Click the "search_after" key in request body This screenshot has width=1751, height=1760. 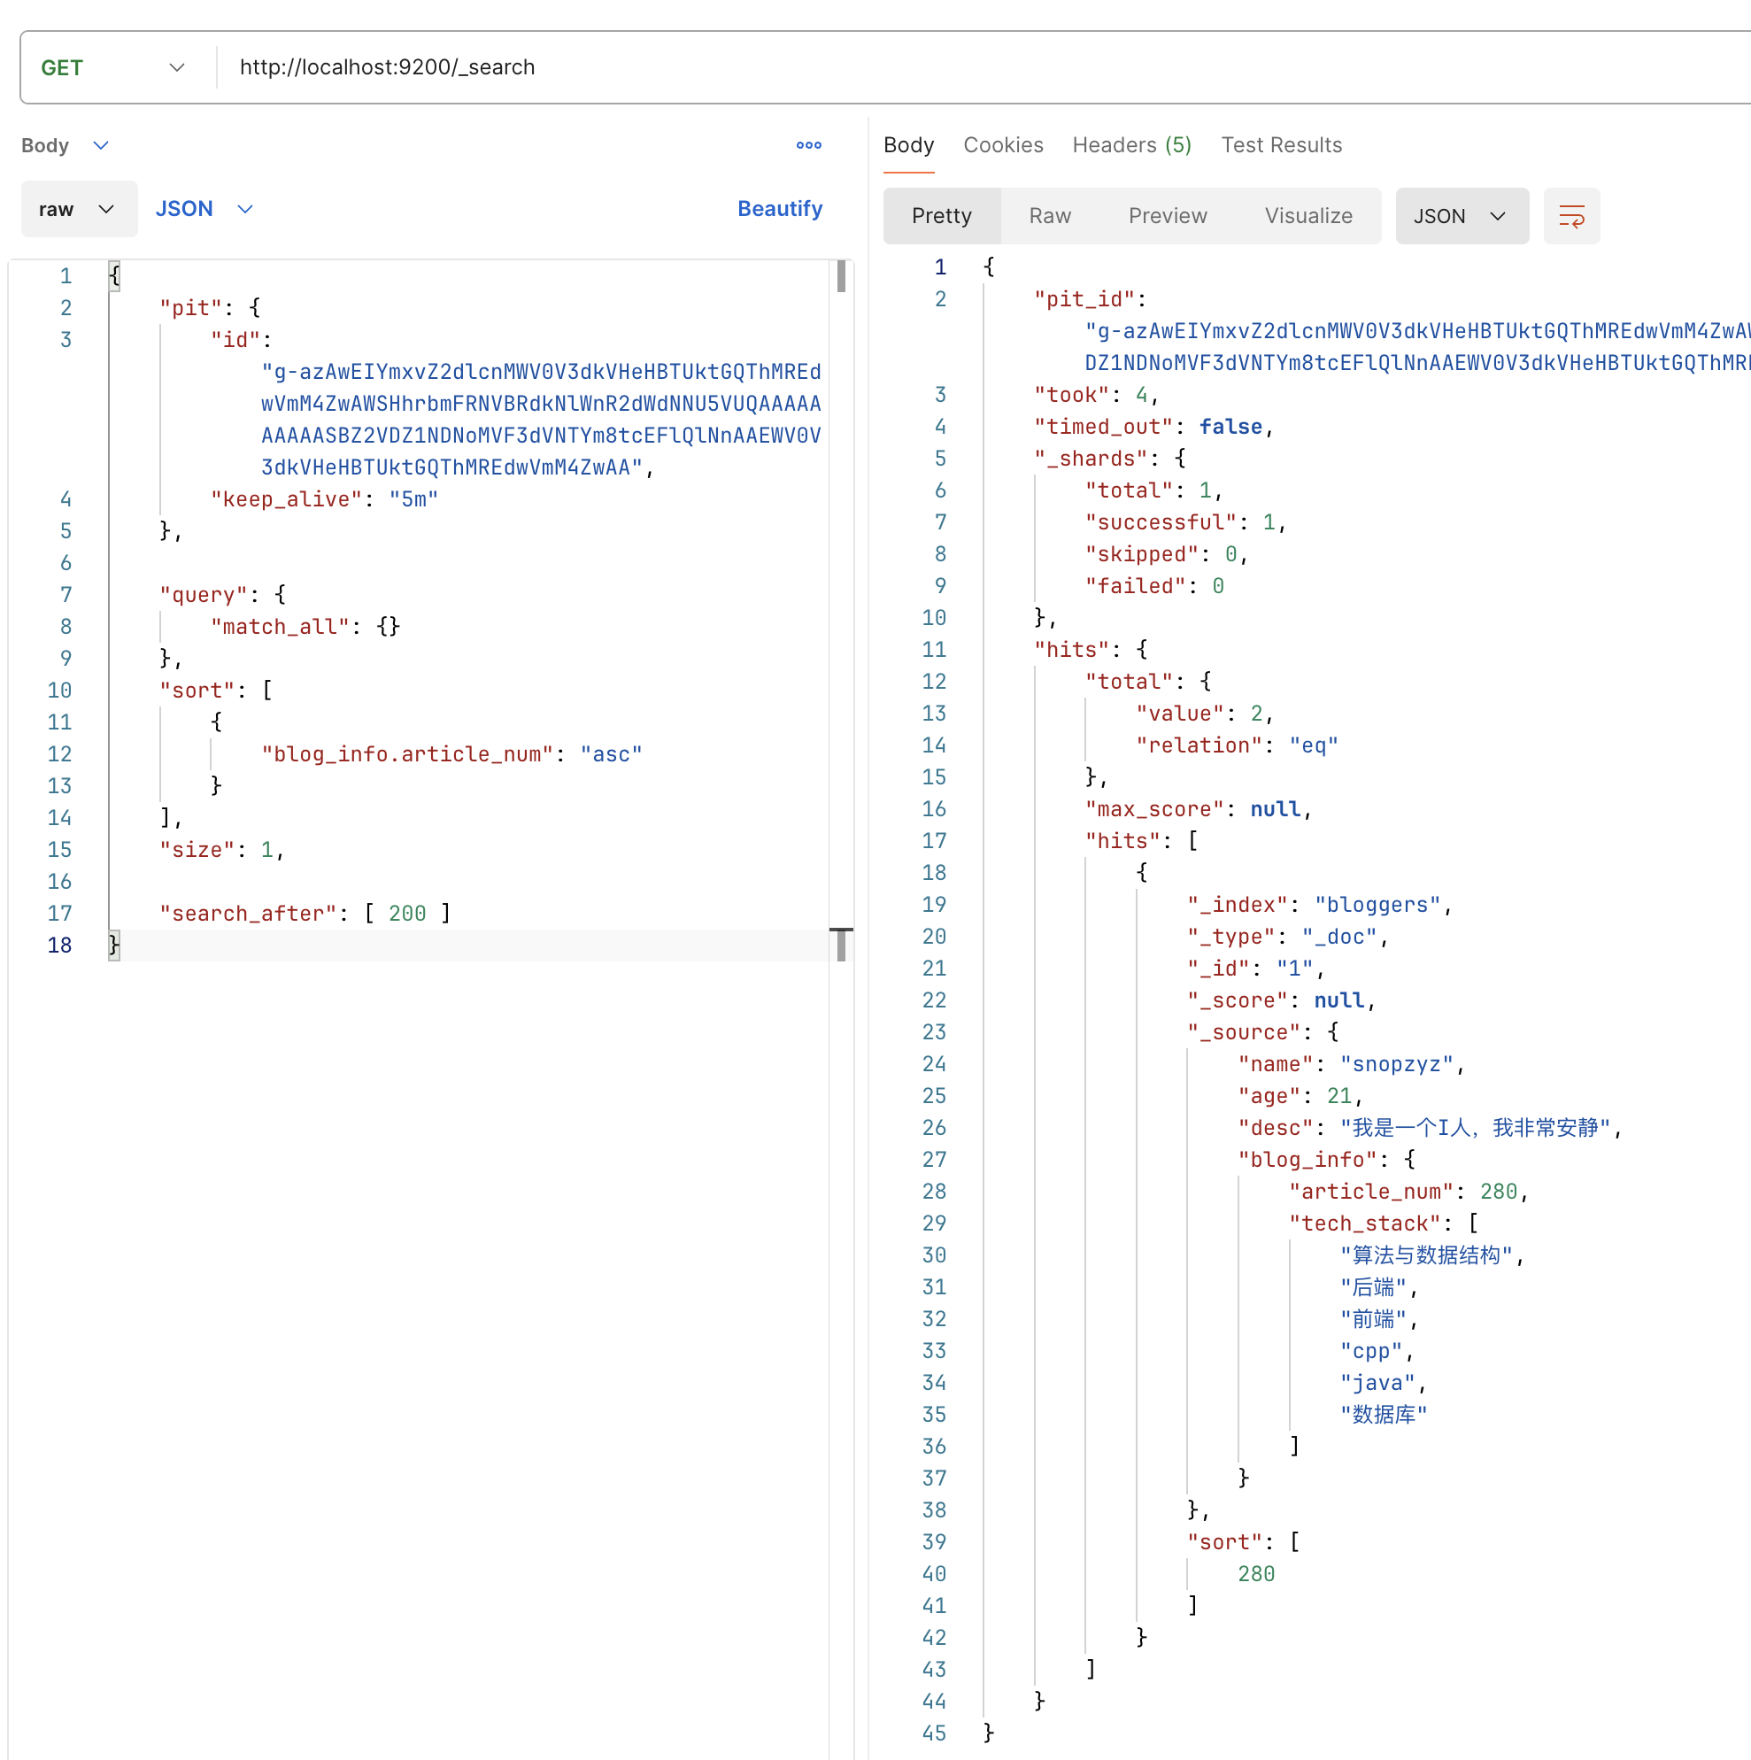click(x=248, y=914)
